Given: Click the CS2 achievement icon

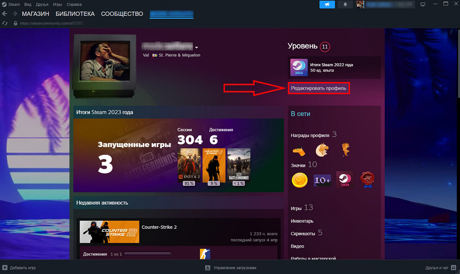Looking at the screenshot, I should pos(205,254).
